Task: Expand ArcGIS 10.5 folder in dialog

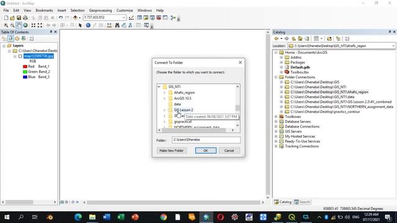Action: [x=164, y=98]
